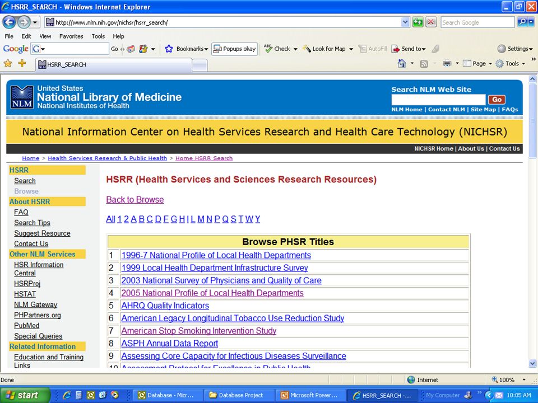Image resolution: width=538 pixels, height=403 pixels.
Task: Click the Send to icon
Action: point(396,49)
